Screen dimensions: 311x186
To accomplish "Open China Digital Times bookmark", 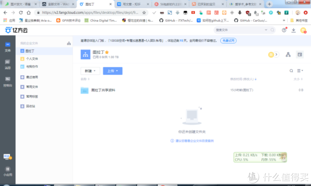I will point(101,20).
